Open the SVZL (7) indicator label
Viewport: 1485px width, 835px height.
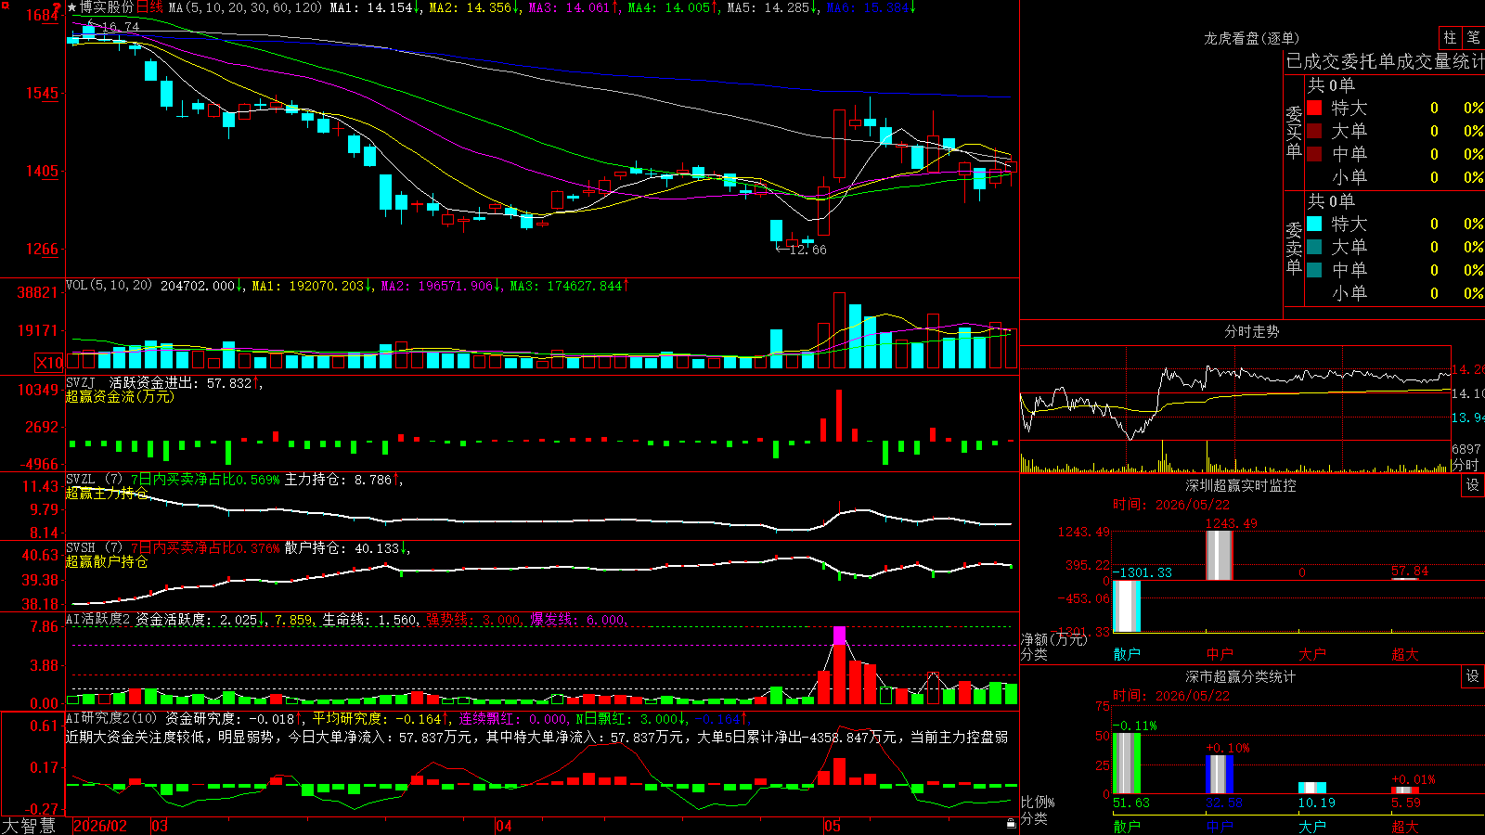tap(94, 479)
